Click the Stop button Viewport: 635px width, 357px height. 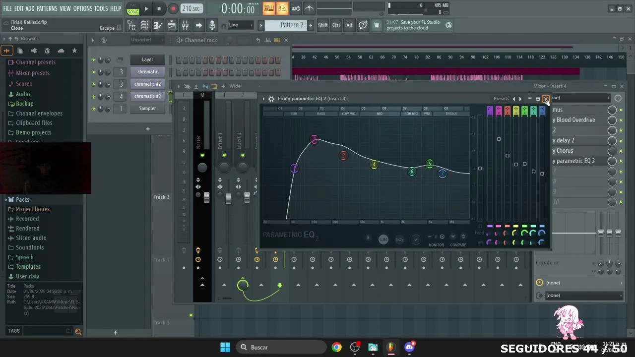159,9
